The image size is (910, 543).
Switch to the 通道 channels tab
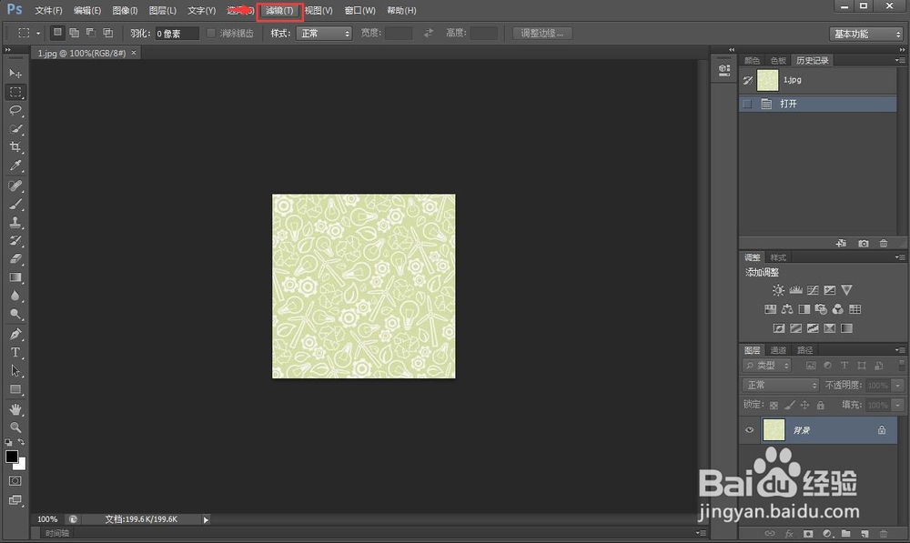[778, 350]
